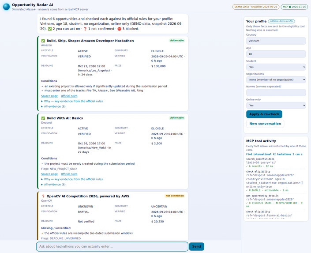The height and width of the screenshot is (253, 311).
Task: Expand All evidence (8) on Amazon Hackathon card
Action: pyautogui.click(x=53, y=106)
